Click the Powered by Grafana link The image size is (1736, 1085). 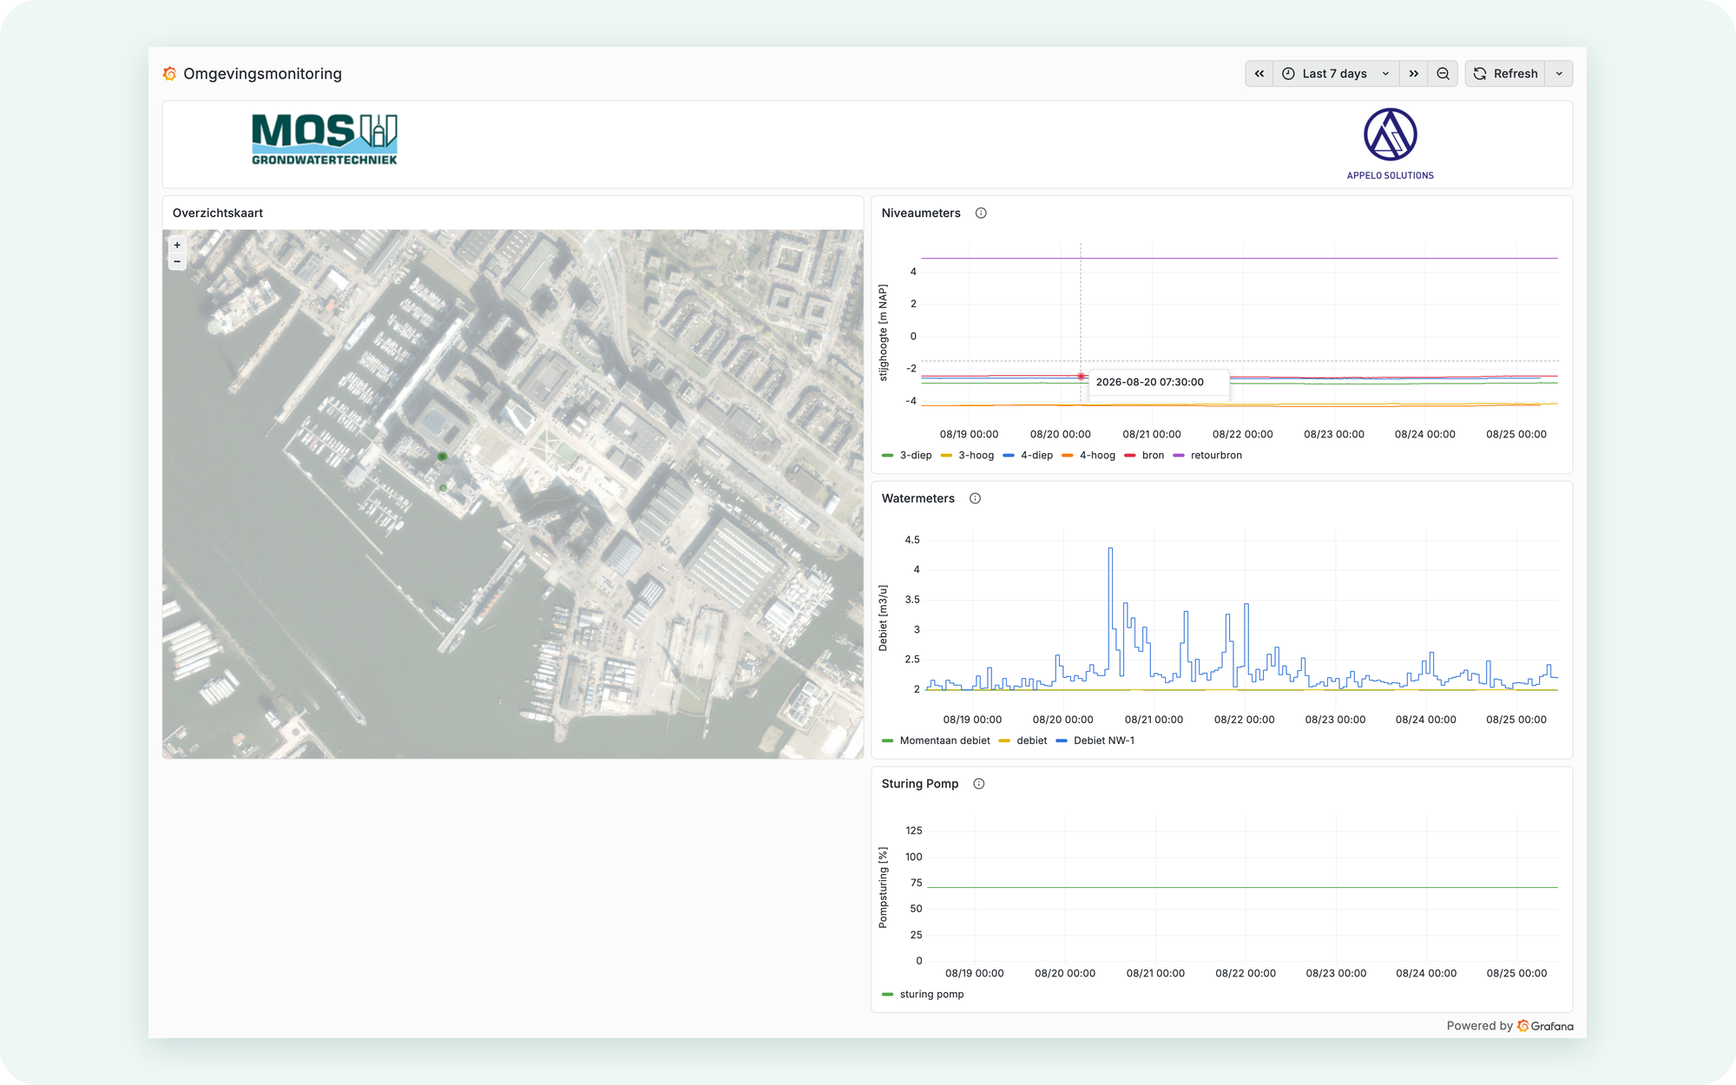point(1509,1026)
